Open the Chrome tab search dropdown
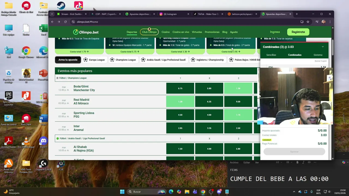Viewport: 349px width, 196px height. pyautogui.click(x=52, y=14)
